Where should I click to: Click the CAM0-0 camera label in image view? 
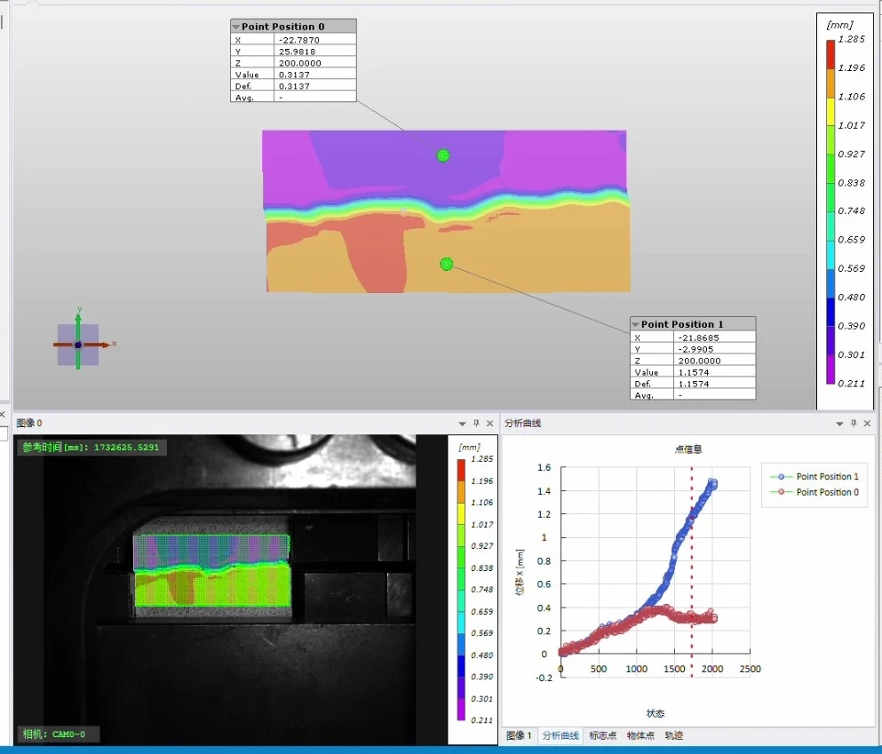pyautogui.click(x=59, y=734)
